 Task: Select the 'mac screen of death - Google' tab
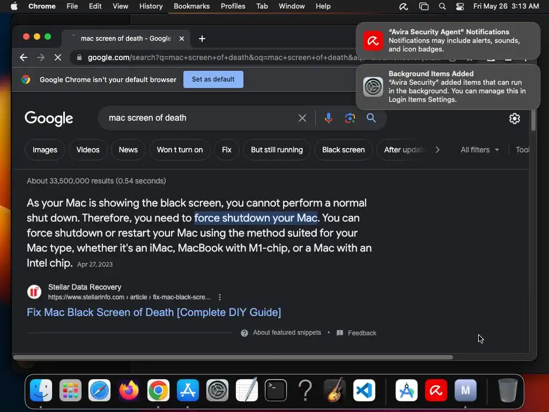click(x=126, y=39)
